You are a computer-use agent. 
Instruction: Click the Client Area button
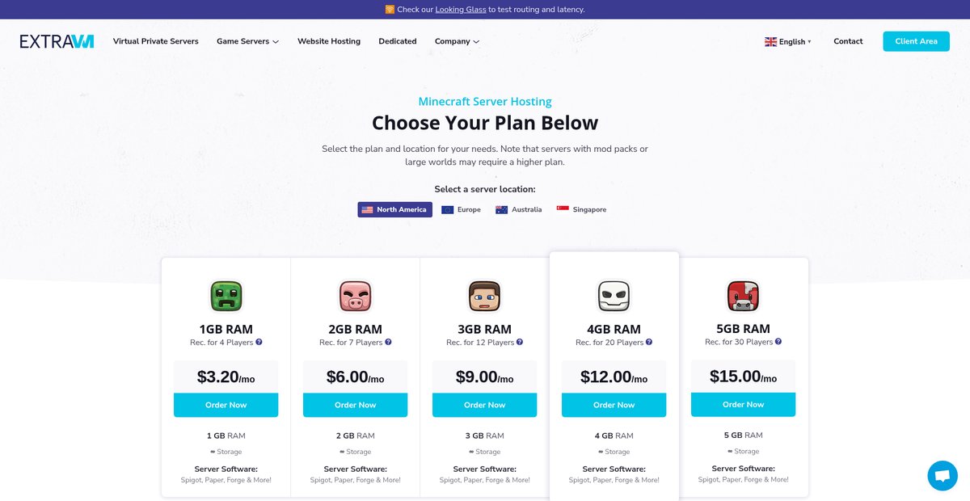916,41
